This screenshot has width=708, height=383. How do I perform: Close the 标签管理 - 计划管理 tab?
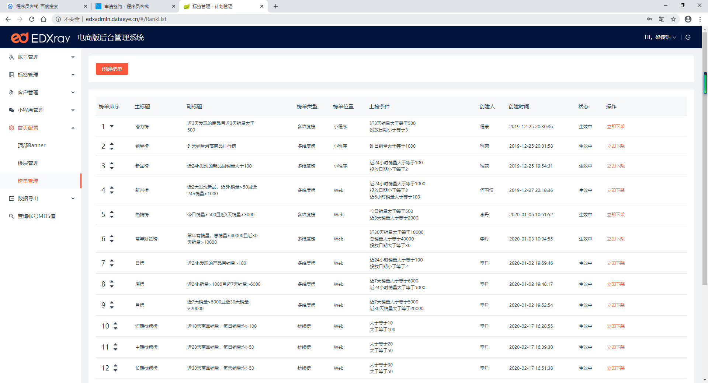262,6
